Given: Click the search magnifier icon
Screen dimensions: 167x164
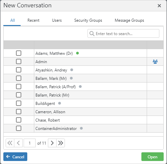Looking at the screenshot, I should 92,33.
